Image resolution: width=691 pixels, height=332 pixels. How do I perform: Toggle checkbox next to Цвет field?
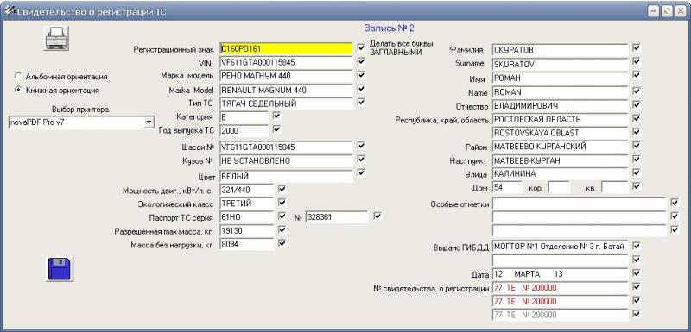point(361,172)
